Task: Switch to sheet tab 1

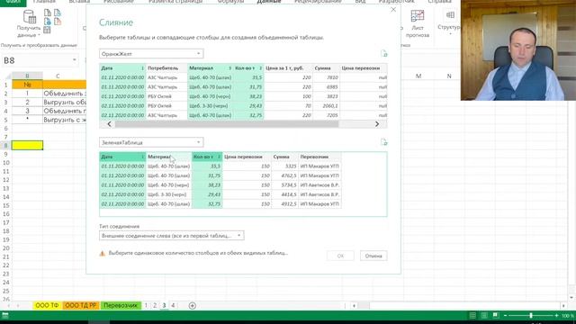Action: pos(146,305)
